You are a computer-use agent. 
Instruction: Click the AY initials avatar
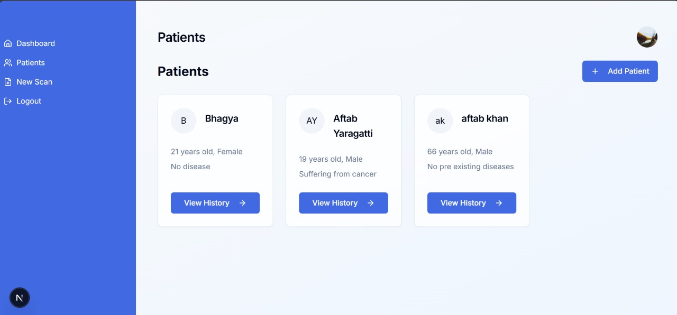(x=312, y=121)
